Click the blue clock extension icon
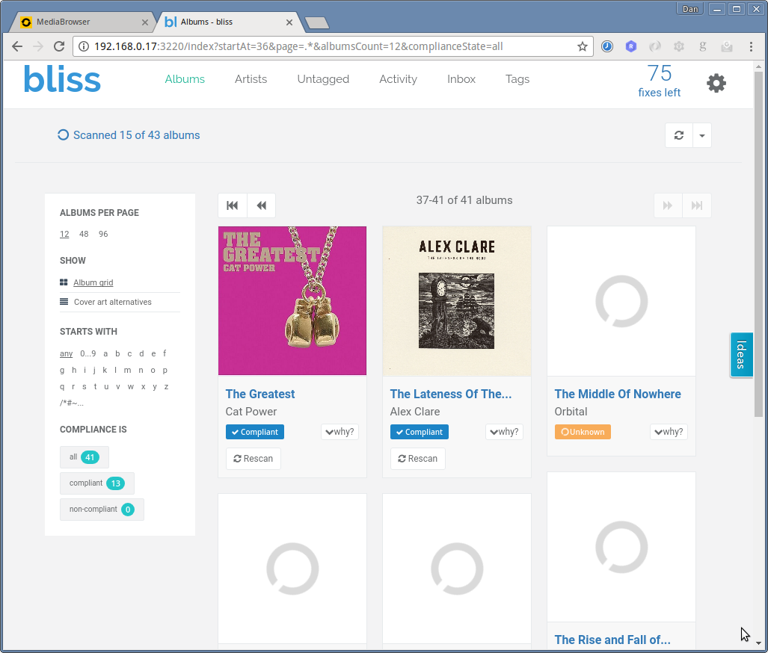Screen dimensions: 768x653 (607, 46)
